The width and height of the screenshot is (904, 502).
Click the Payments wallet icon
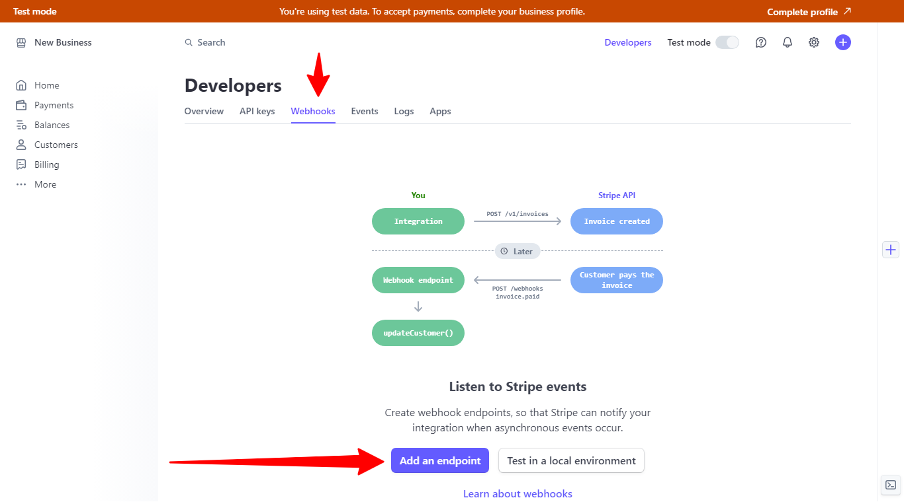pos(21,105)
